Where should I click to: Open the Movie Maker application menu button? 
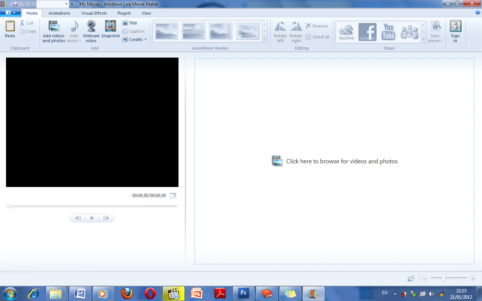pyautogui.click(x=11, y=13)
